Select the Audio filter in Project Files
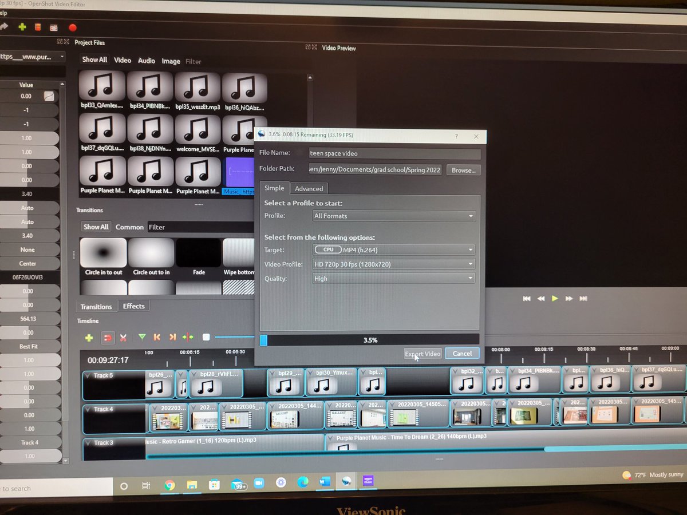687x515 pixels. pos(147,61)
